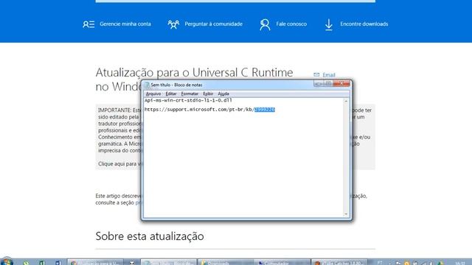
Task: Click the 'Sobre esta atualização' heading
Action: pos(150,236)
